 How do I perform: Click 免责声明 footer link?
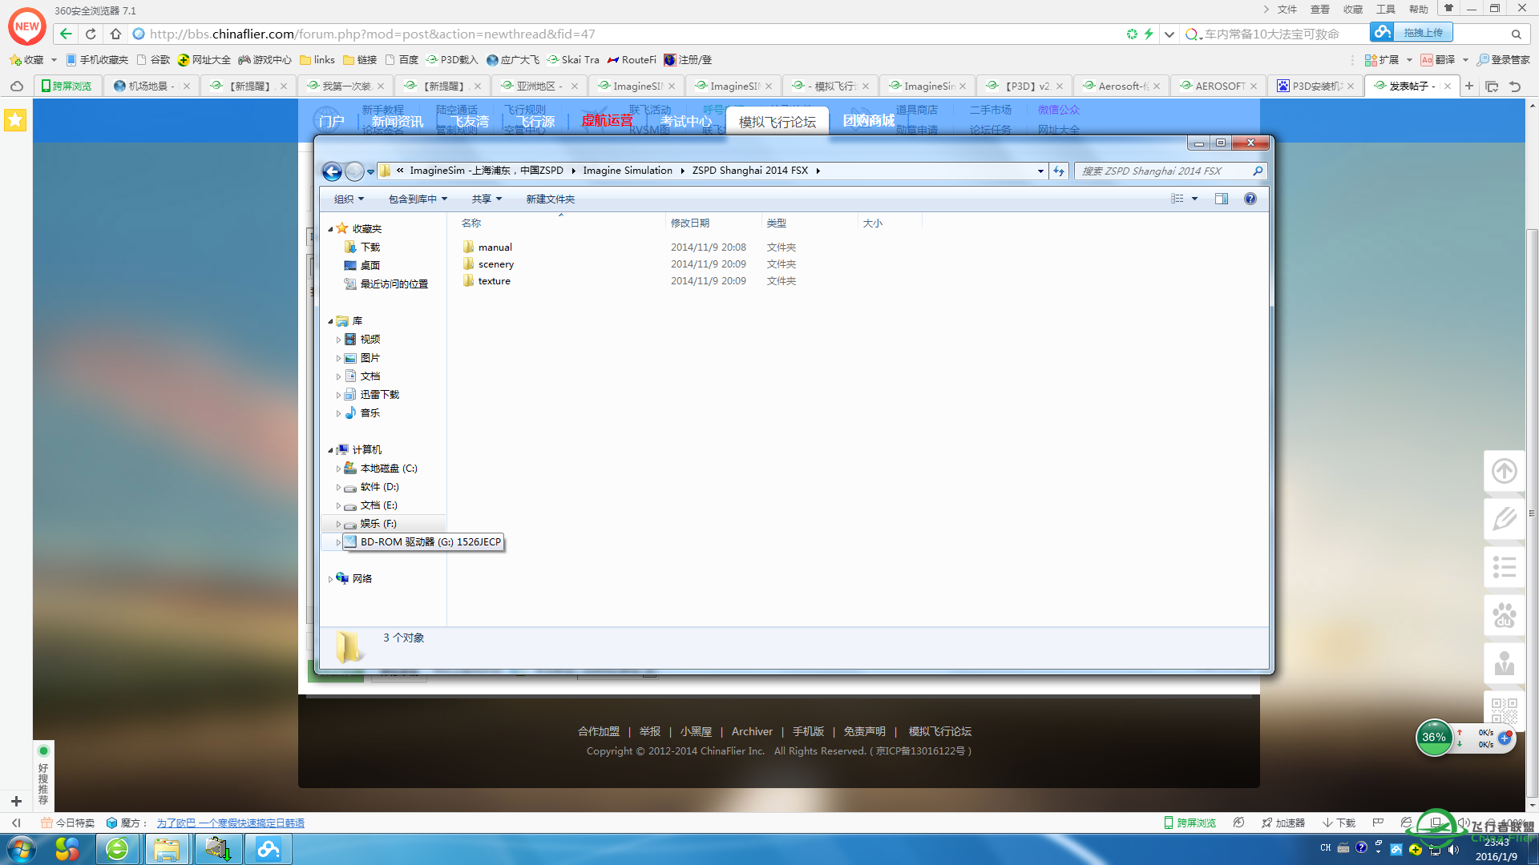click(x=864, y=731)
